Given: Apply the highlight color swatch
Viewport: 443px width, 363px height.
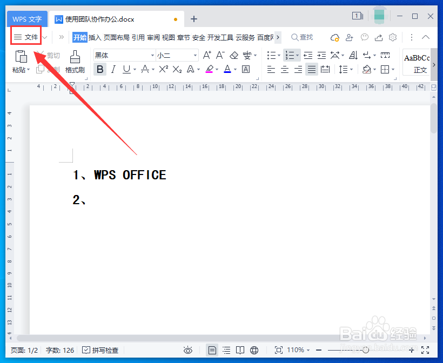Looking at the screenshot, I should coord(210,69).
